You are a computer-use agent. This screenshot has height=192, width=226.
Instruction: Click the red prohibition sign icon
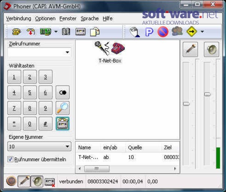[x=163, y=31]
